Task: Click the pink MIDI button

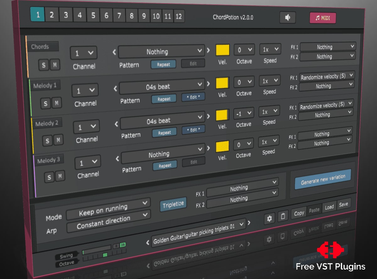Action: [323, 18]
